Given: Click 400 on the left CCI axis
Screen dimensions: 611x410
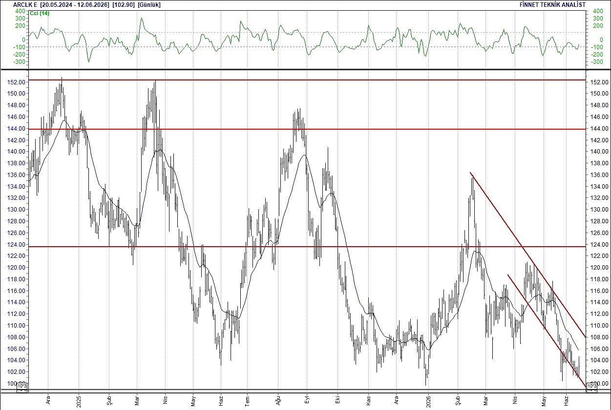Looking at the screenshot, I should (20, 11).
